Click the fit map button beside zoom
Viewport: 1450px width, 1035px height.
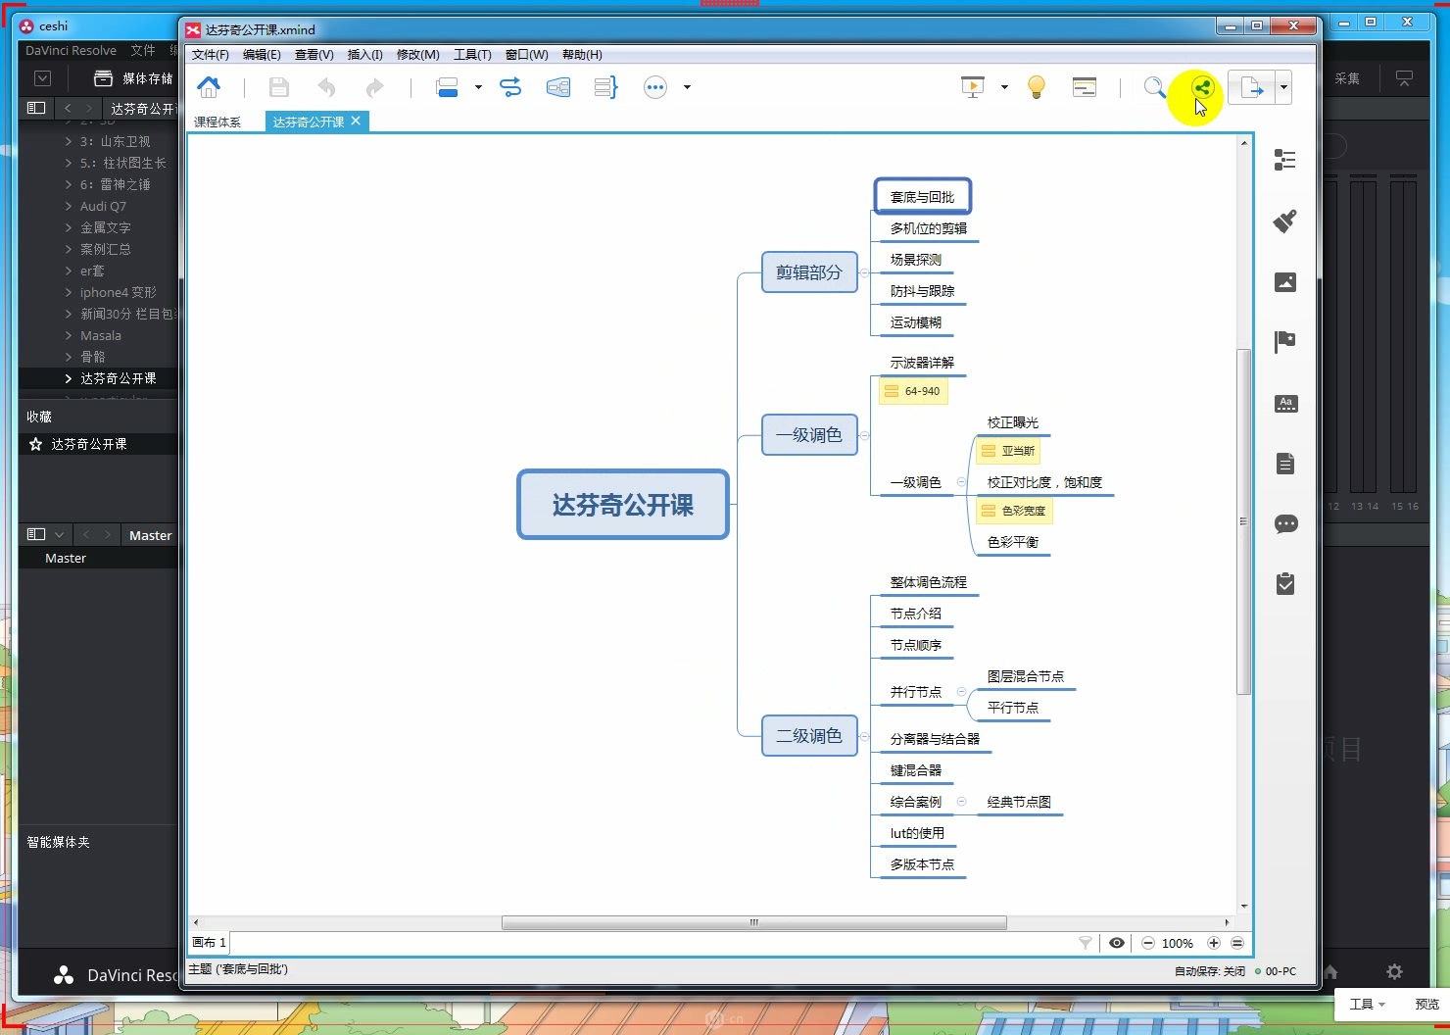click(x=1237, y=943)
